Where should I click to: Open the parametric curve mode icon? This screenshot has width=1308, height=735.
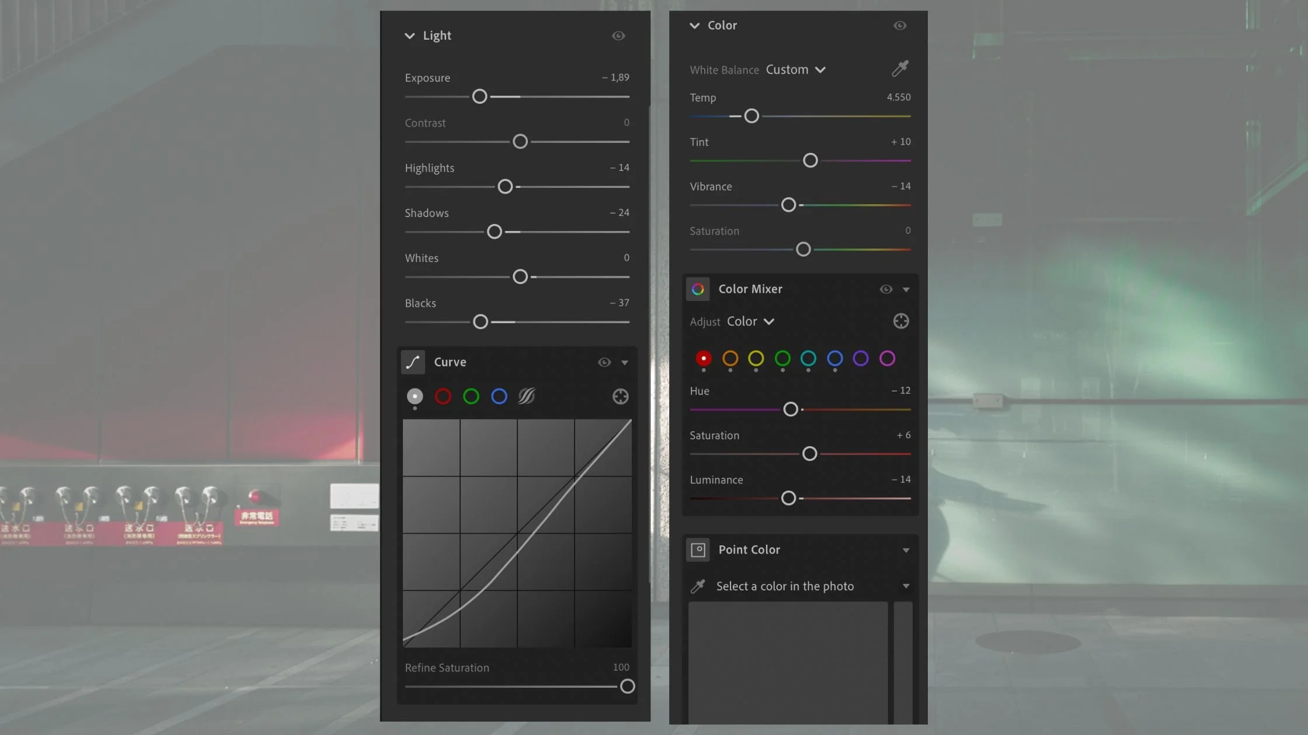point(526,397)
